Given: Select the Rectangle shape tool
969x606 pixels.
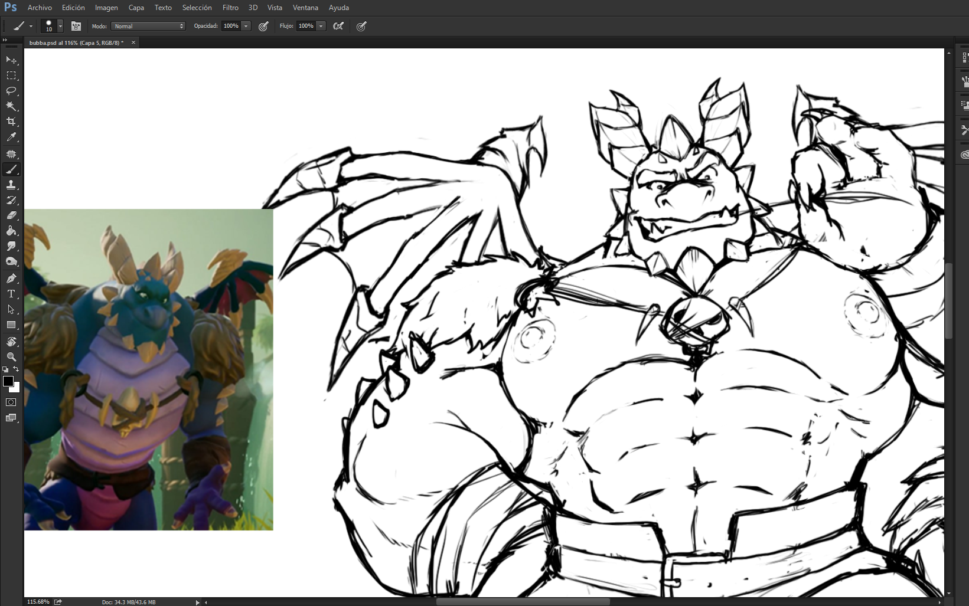Looking at the screenshot, I should pyautogui.click(x=11, y=325).
